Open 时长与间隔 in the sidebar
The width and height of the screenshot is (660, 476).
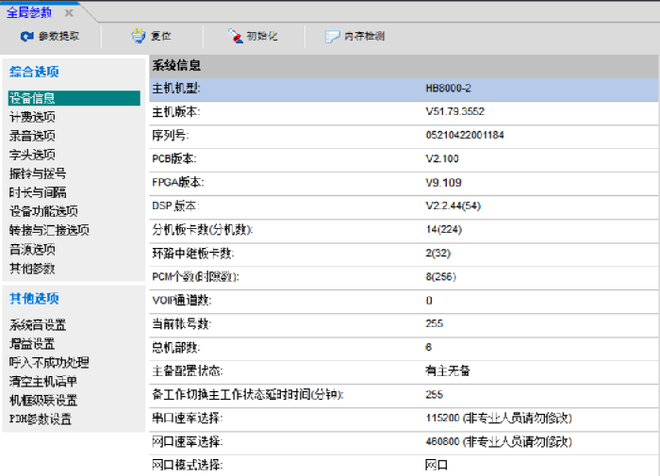(38, 192)
